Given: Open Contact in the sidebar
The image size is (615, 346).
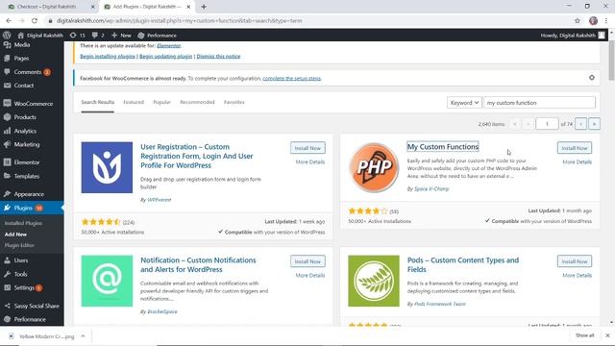Looking at the screenshot, I should point(23,86).
